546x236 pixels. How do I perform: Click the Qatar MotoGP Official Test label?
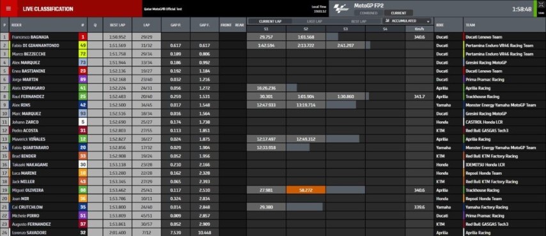pyautogui.click(x=163, y=9)
